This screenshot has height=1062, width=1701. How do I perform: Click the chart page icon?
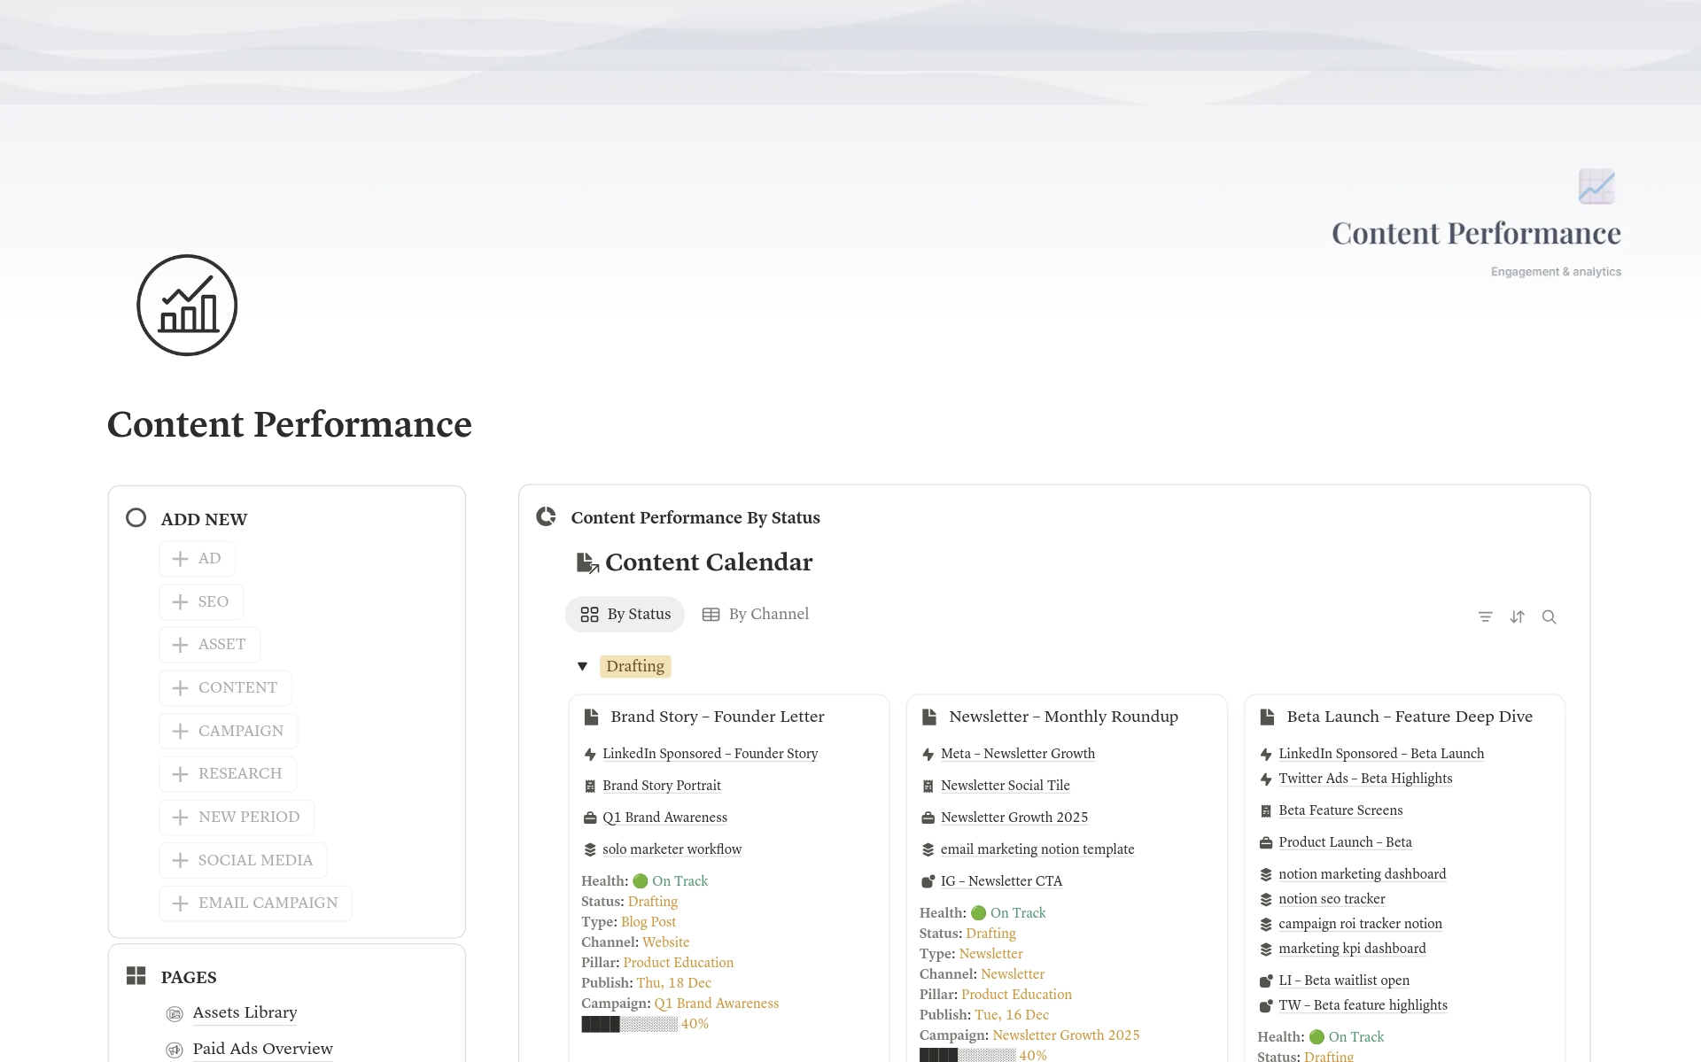187,306
